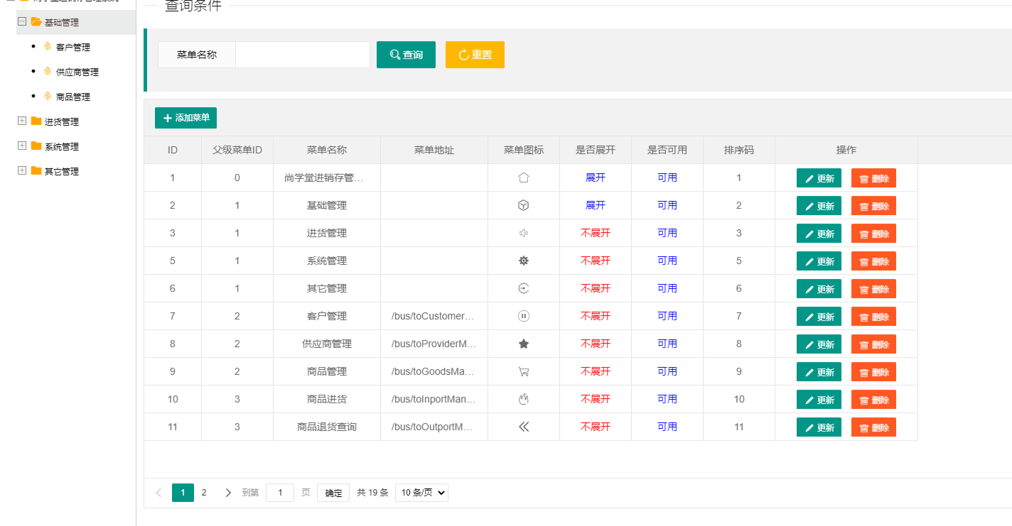Image resolution: width=1012 pixels, height=526 pixels.
Task: Click the 重置 reset button
Action: [475, 55]
